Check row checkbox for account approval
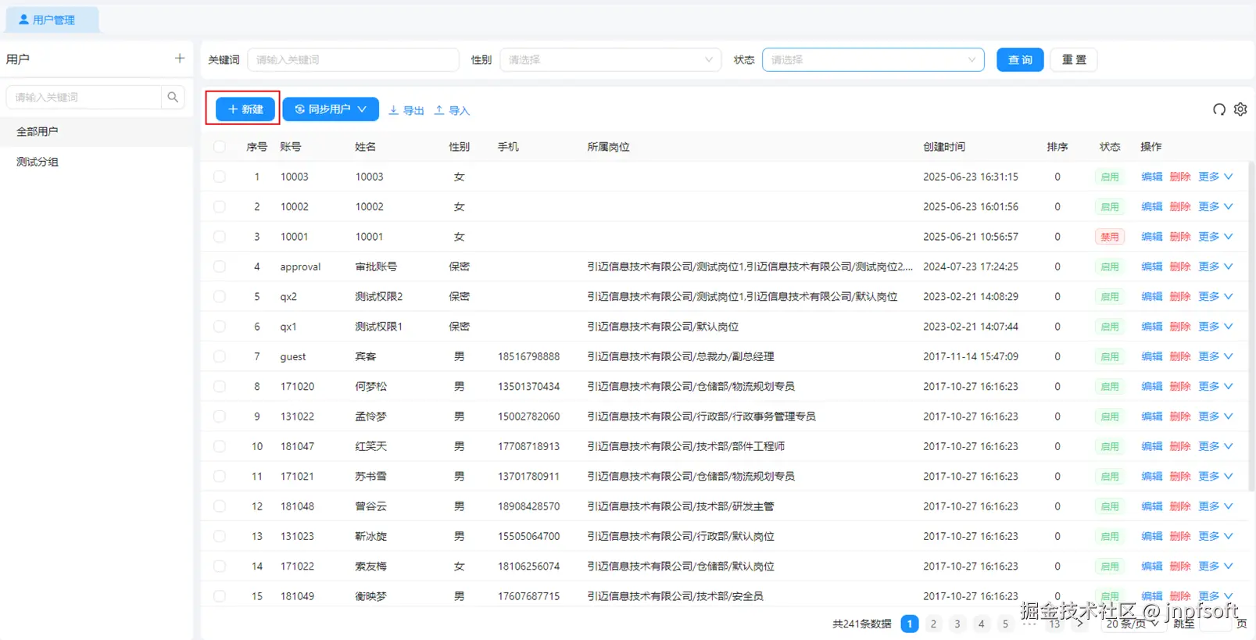This screenshot has width=1256, height=640. [220, 266]
